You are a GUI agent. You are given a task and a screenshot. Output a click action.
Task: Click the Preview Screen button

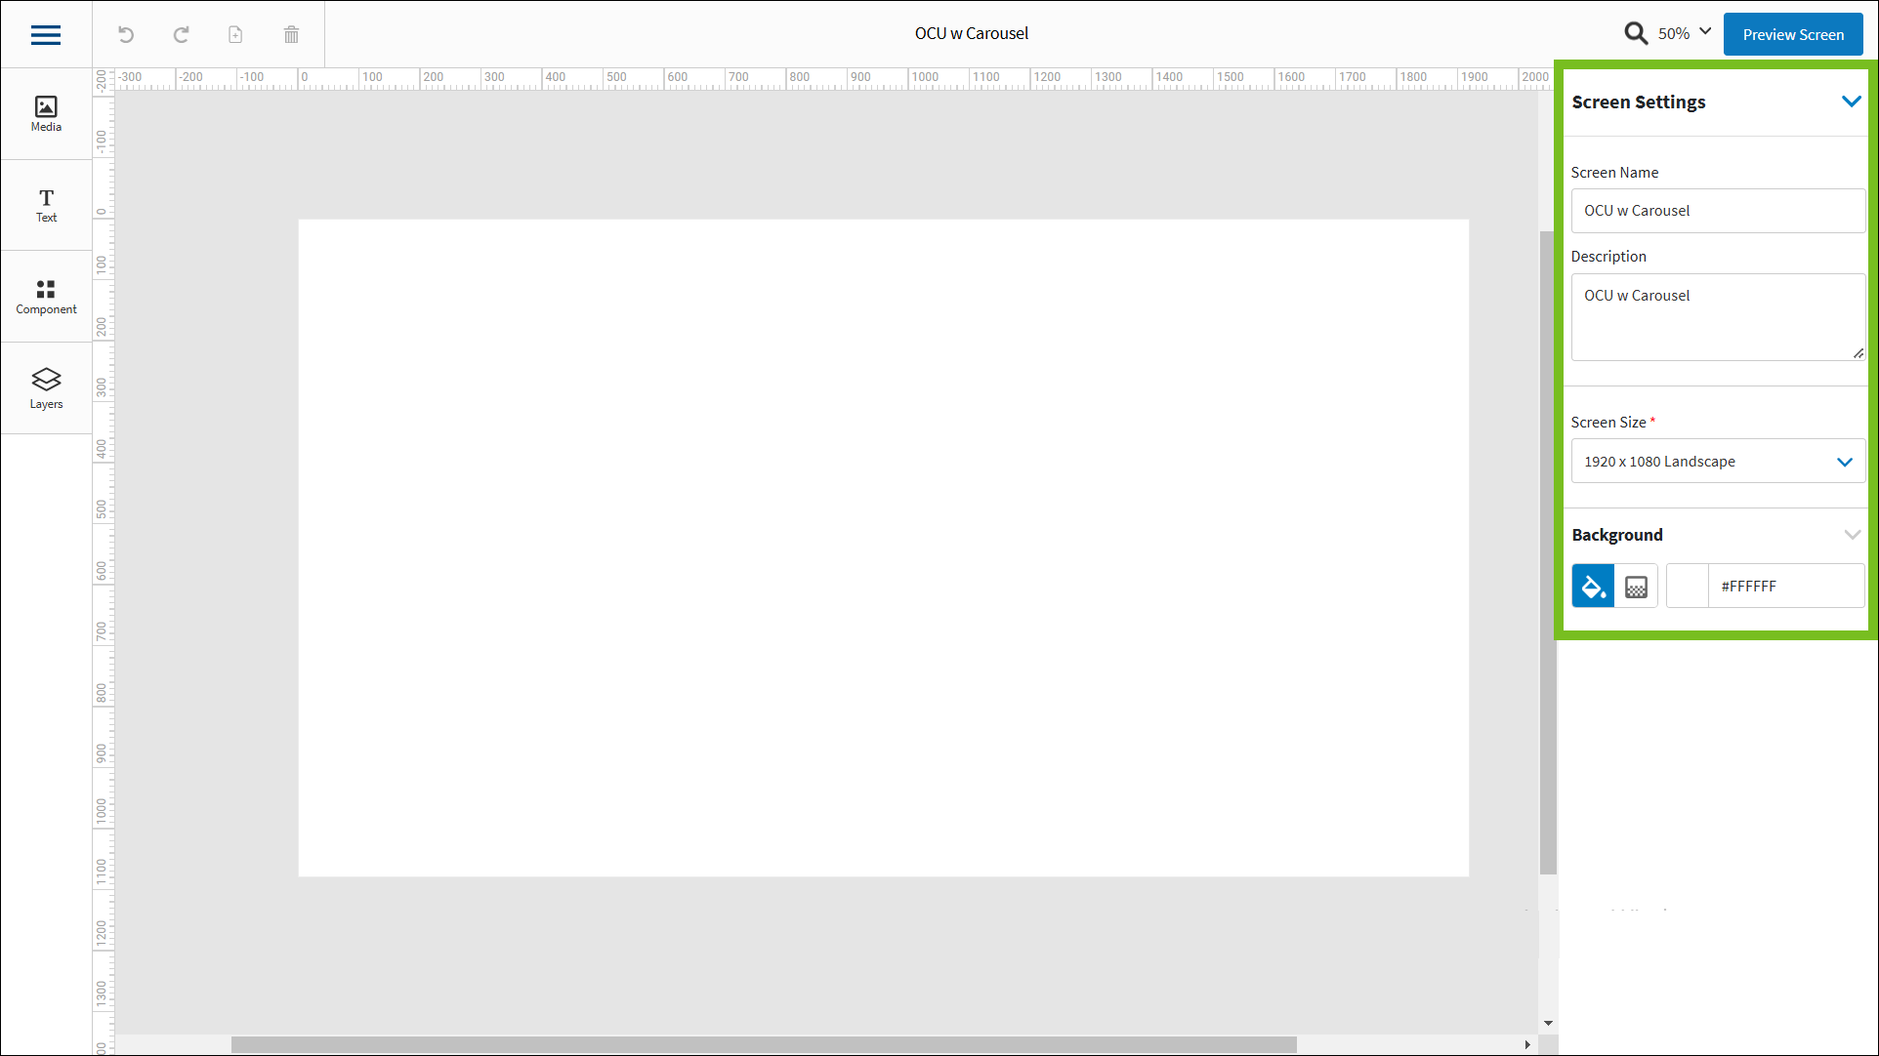pos(1793,34)
